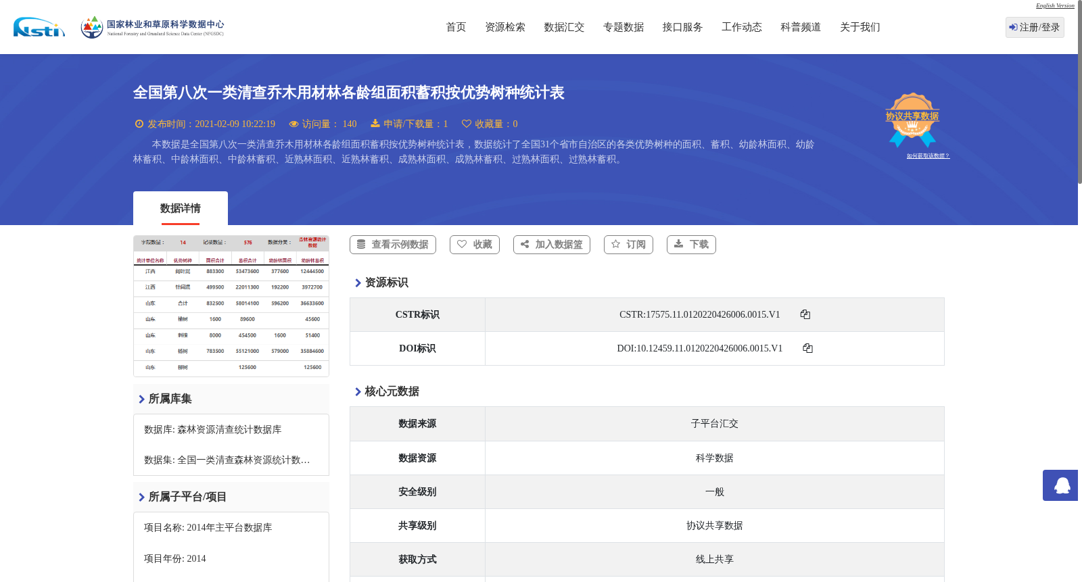Click the 协议共享数据 badge
This screenshot has height=582, width=1082.
[x=912, y=120]
